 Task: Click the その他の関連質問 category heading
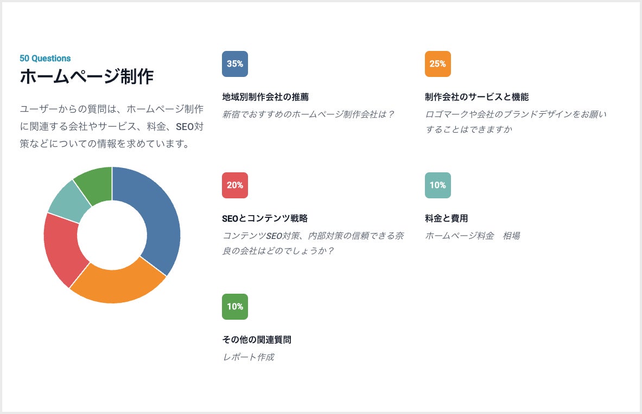[x=257, y=340]
